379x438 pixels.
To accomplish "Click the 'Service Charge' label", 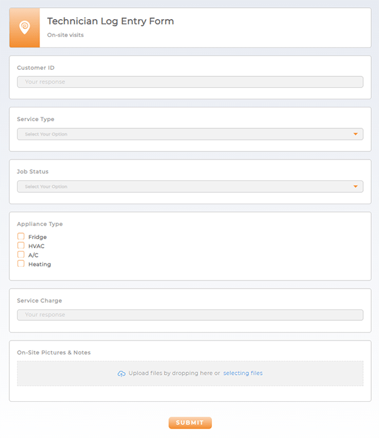I will click(39, 300).
